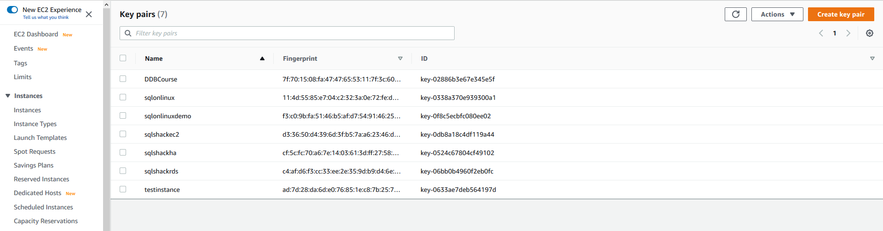Click sort arrow on ID column
The image size is (883, 231).
point(872,58)
